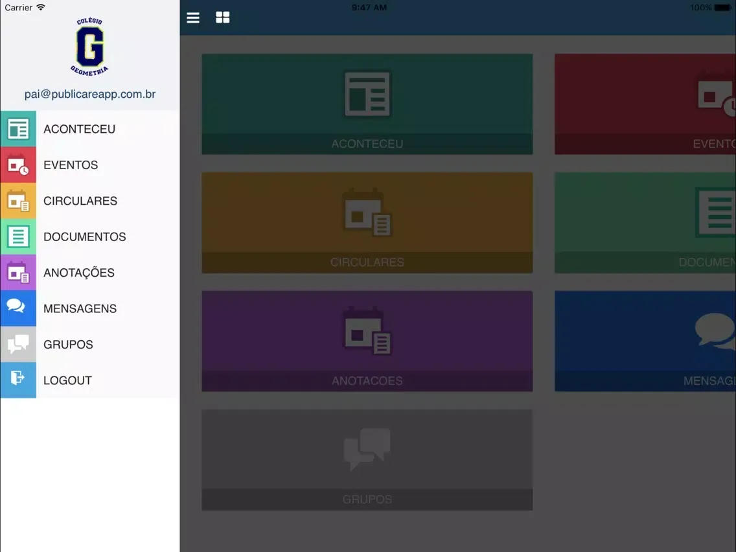
Task: Click the ACONTECEU news icon in sidebar
Action: (18, 129)
